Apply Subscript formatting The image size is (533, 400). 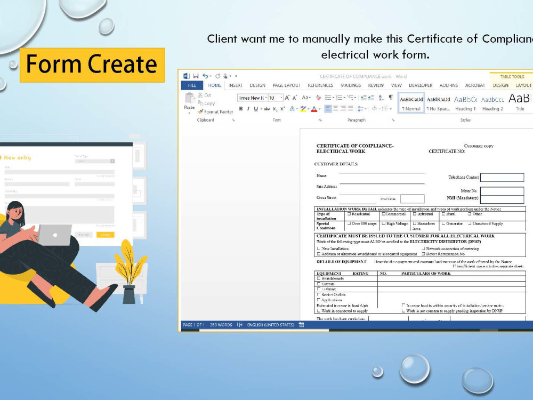click(275, 109)
